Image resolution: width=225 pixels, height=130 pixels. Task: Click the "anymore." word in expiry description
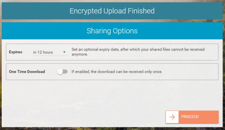80,54
